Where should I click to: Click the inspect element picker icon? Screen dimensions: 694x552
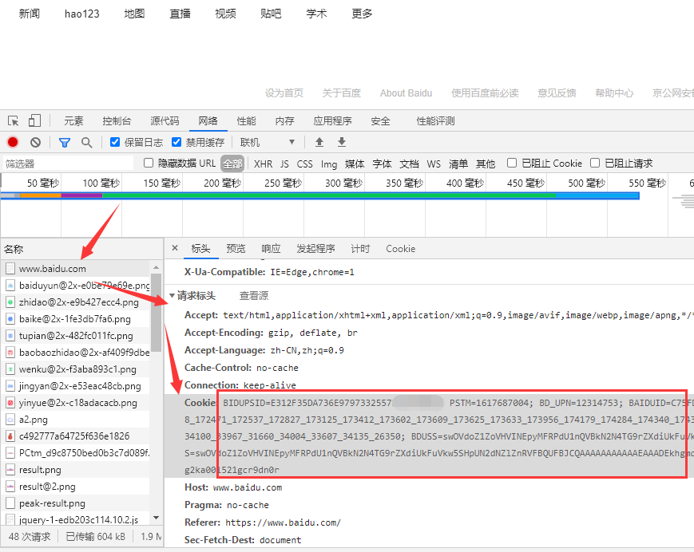[14, 121]
